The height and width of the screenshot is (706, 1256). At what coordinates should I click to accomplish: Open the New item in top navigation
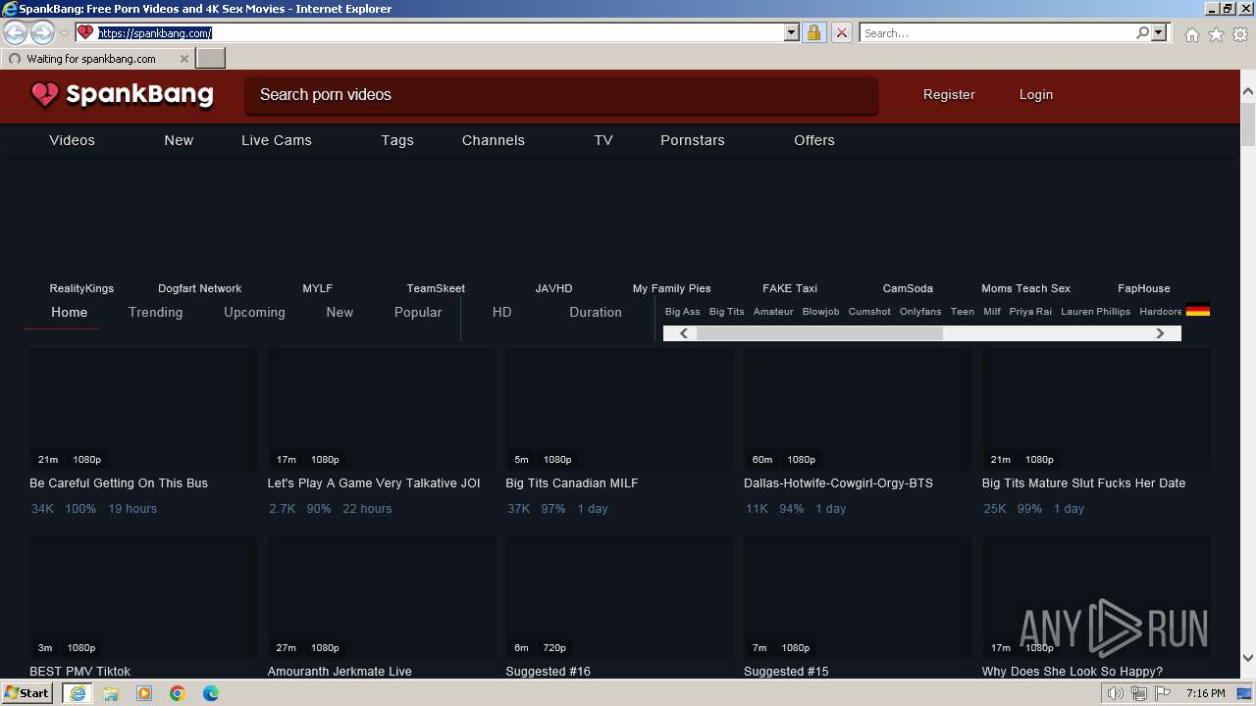point(179,140)
